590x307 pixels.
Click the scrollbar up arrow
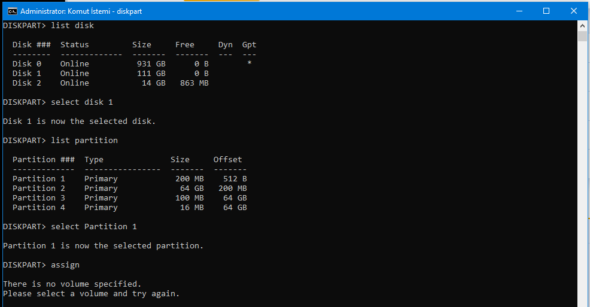pyautogui.click(x=582, y=26)
